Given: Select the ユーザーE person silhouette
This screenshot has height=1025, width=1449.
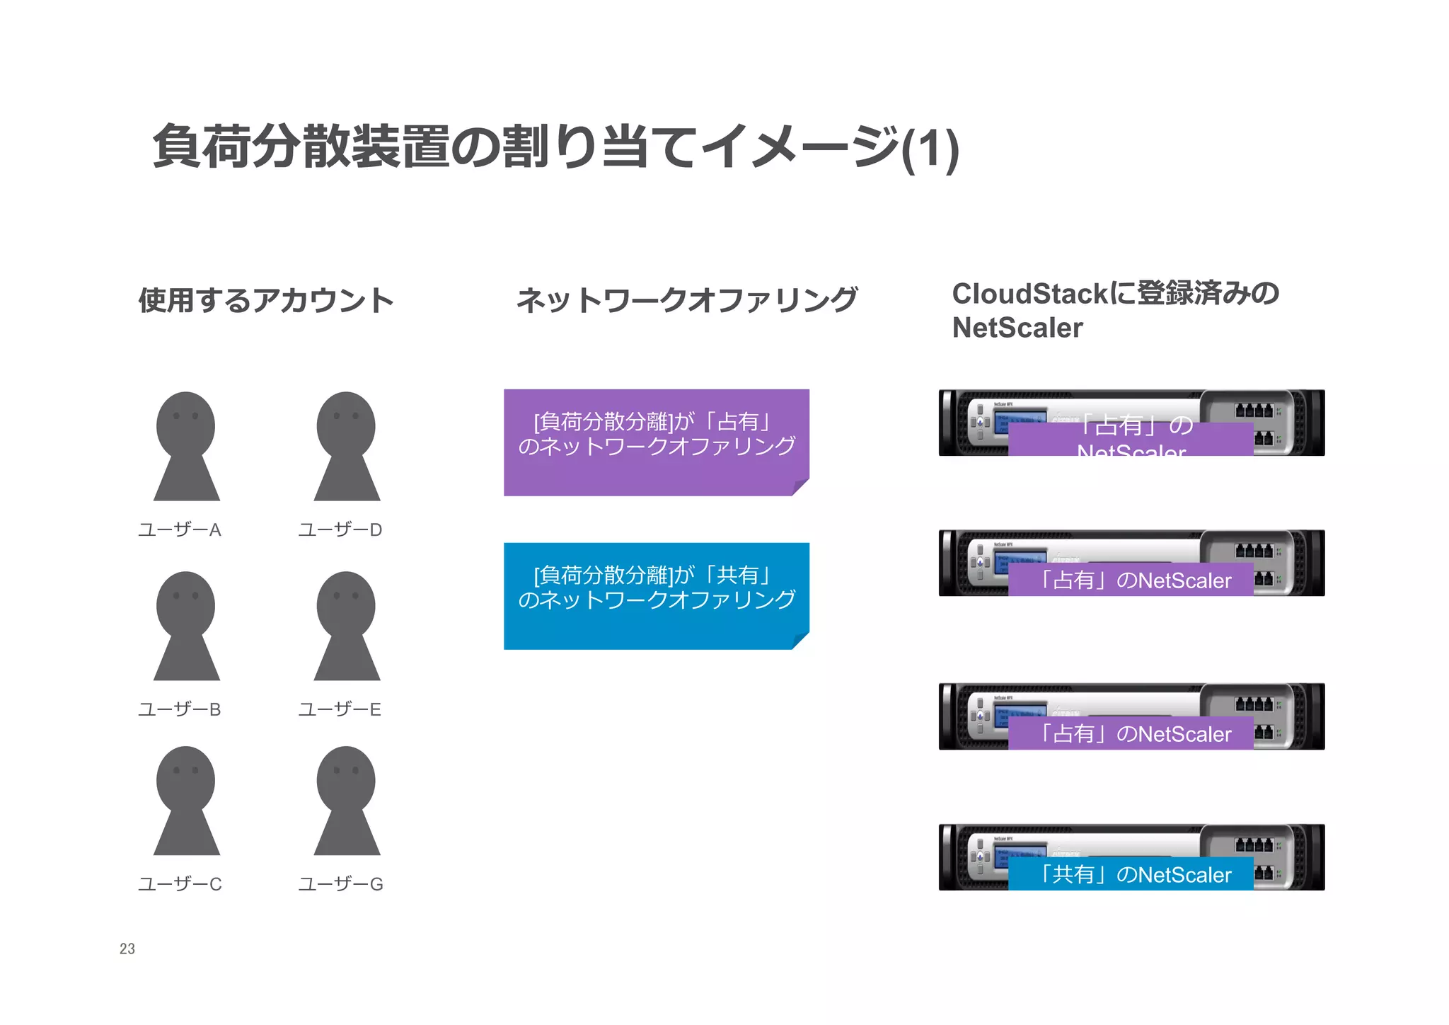Looking at the screenshot, I should click(347, 626).
